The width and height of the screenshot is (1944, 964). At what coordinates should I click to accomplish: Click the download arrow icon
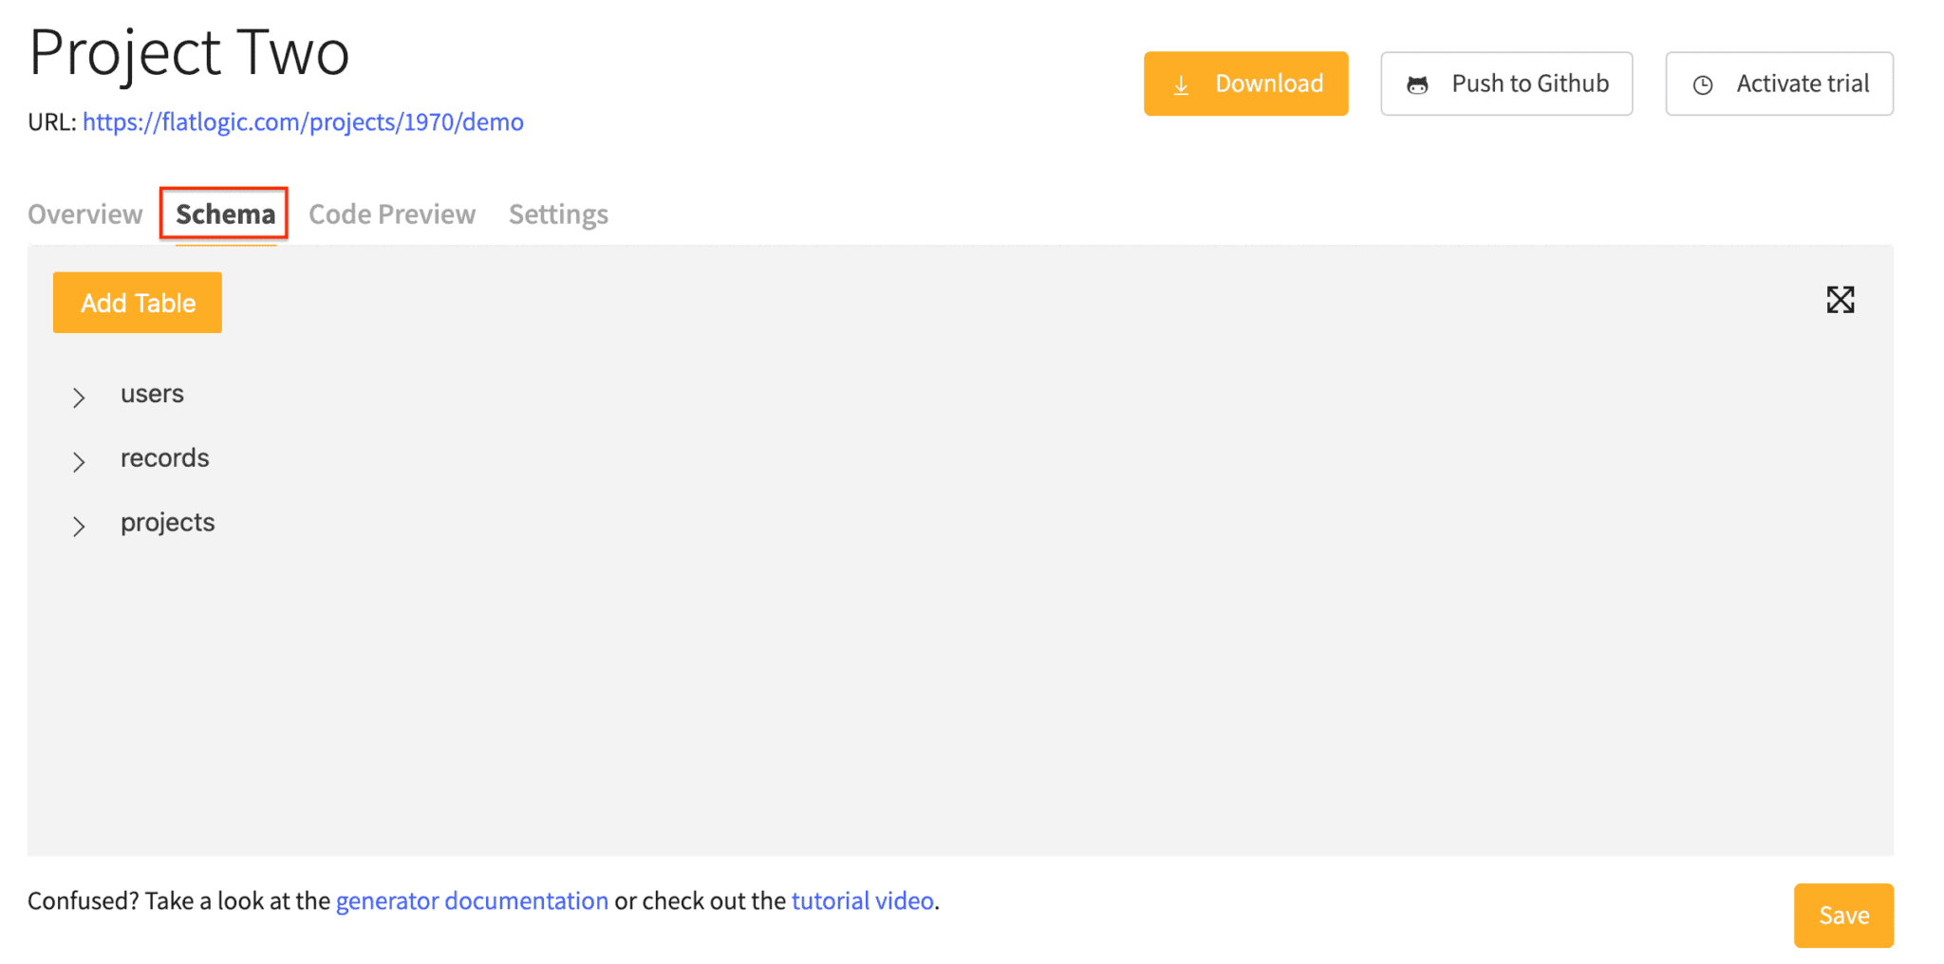[x=1181, y=85]
